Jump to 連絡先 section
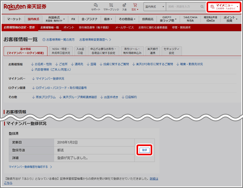Viewport: 243px width, 188px height. pyautogui.click(x=77, y=64)
